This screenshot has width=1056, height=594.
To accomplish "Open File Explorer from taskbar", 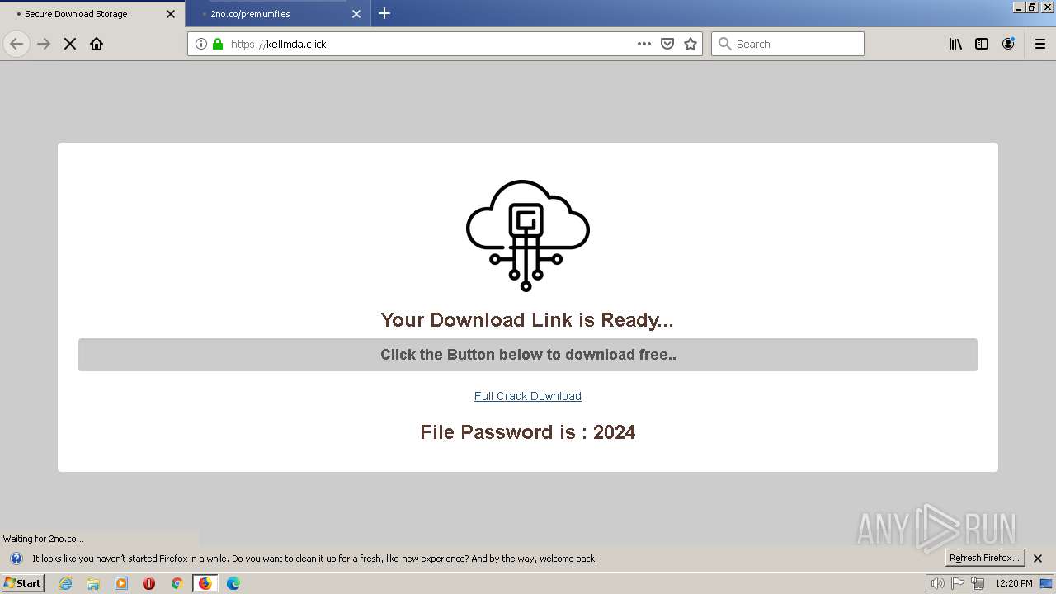I will [93, 583].
